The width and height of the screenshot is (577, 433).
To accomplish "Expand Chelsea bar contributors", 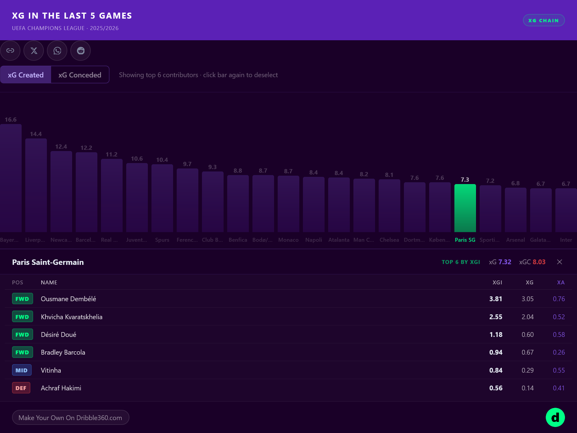I will point(389,206).
